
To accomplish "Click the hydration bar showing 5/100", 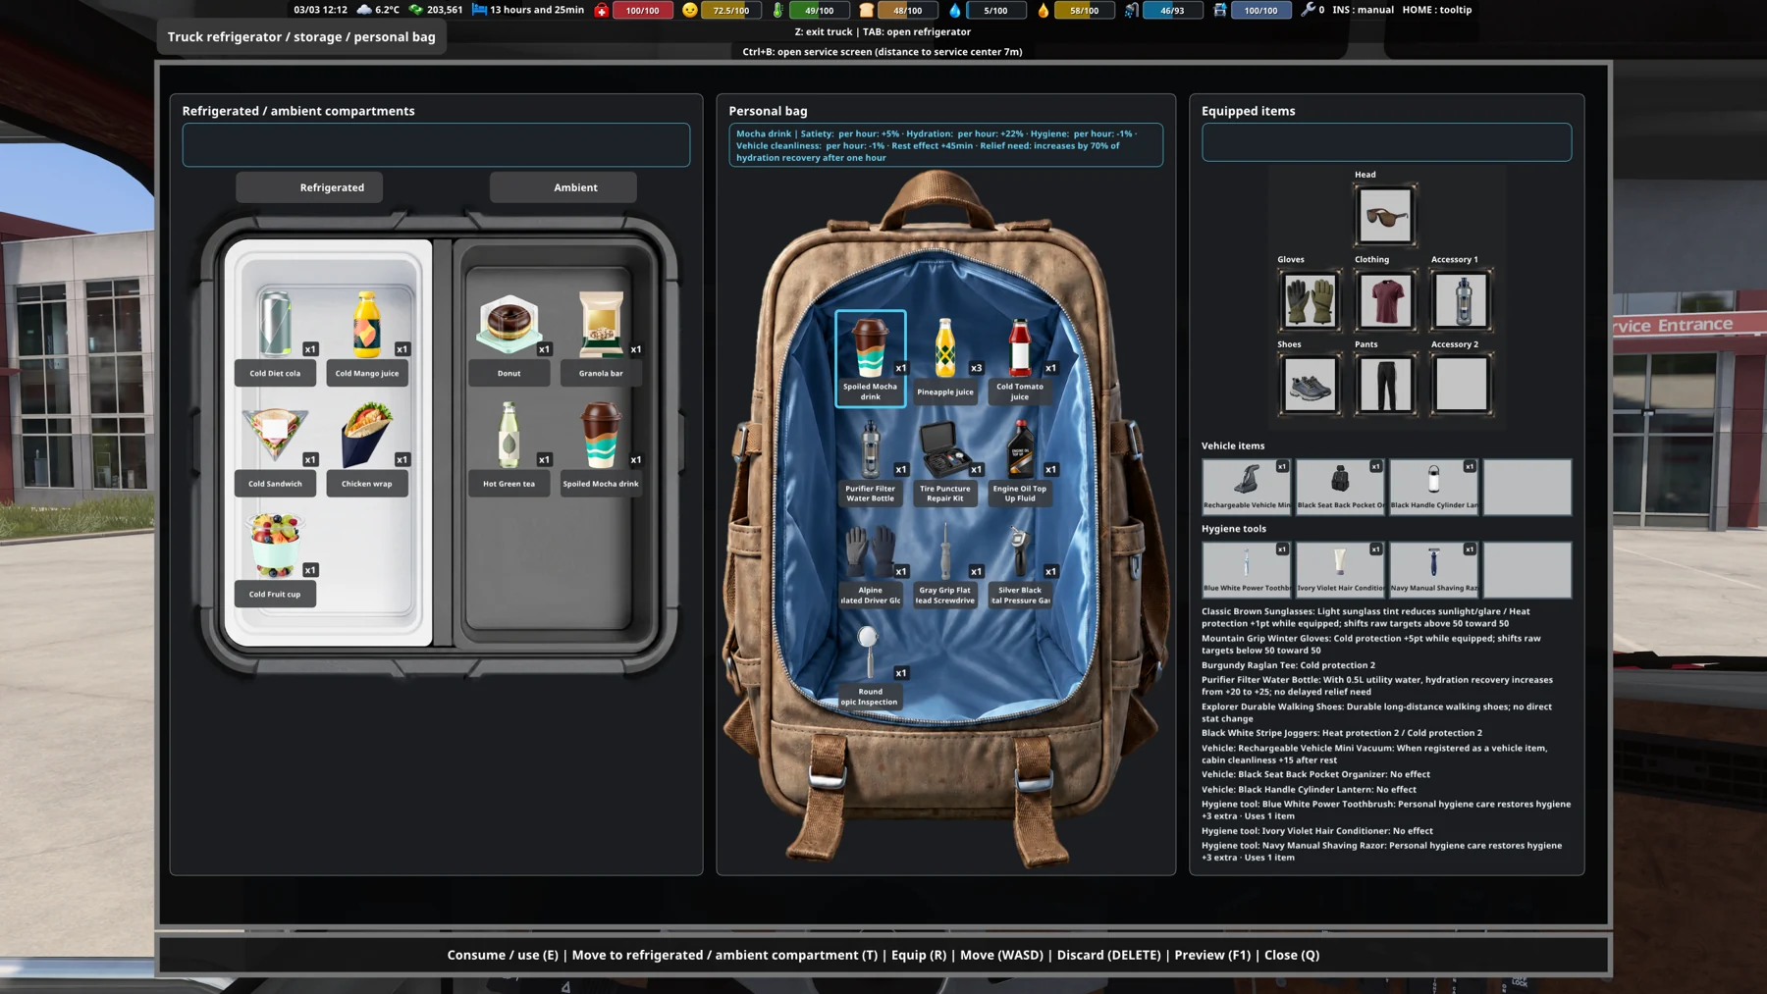I will coord(995,10).
